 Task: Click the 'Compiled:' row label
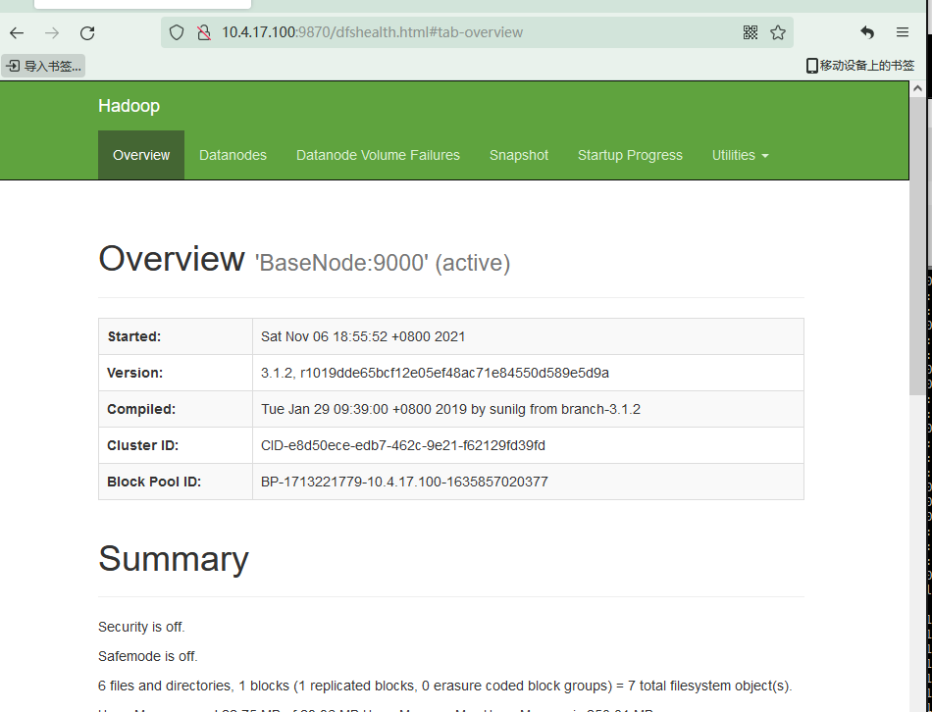pyautogui.click(x=141, y=409)
